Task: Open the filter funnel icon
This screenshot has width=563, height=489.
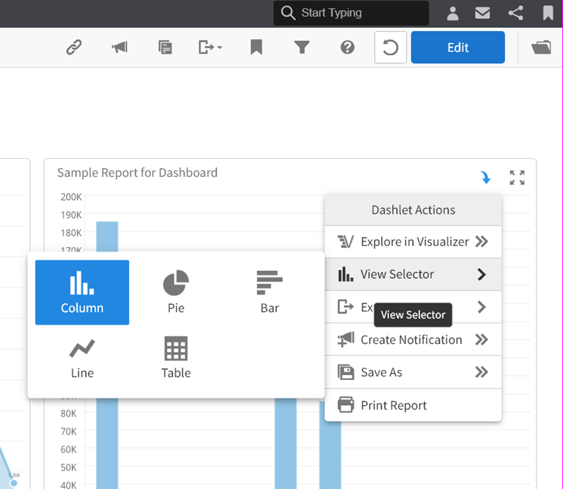Action: [302, 48]
